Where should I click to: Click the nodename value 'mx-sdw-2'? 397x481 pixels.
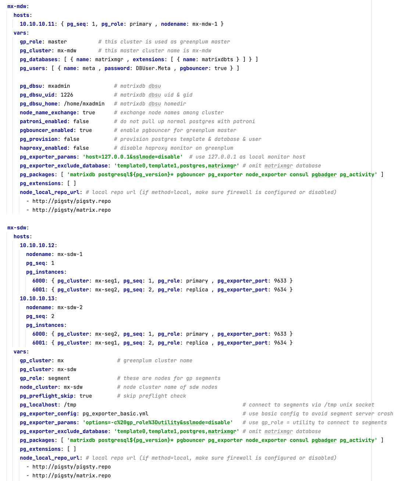tap(70, 307)
